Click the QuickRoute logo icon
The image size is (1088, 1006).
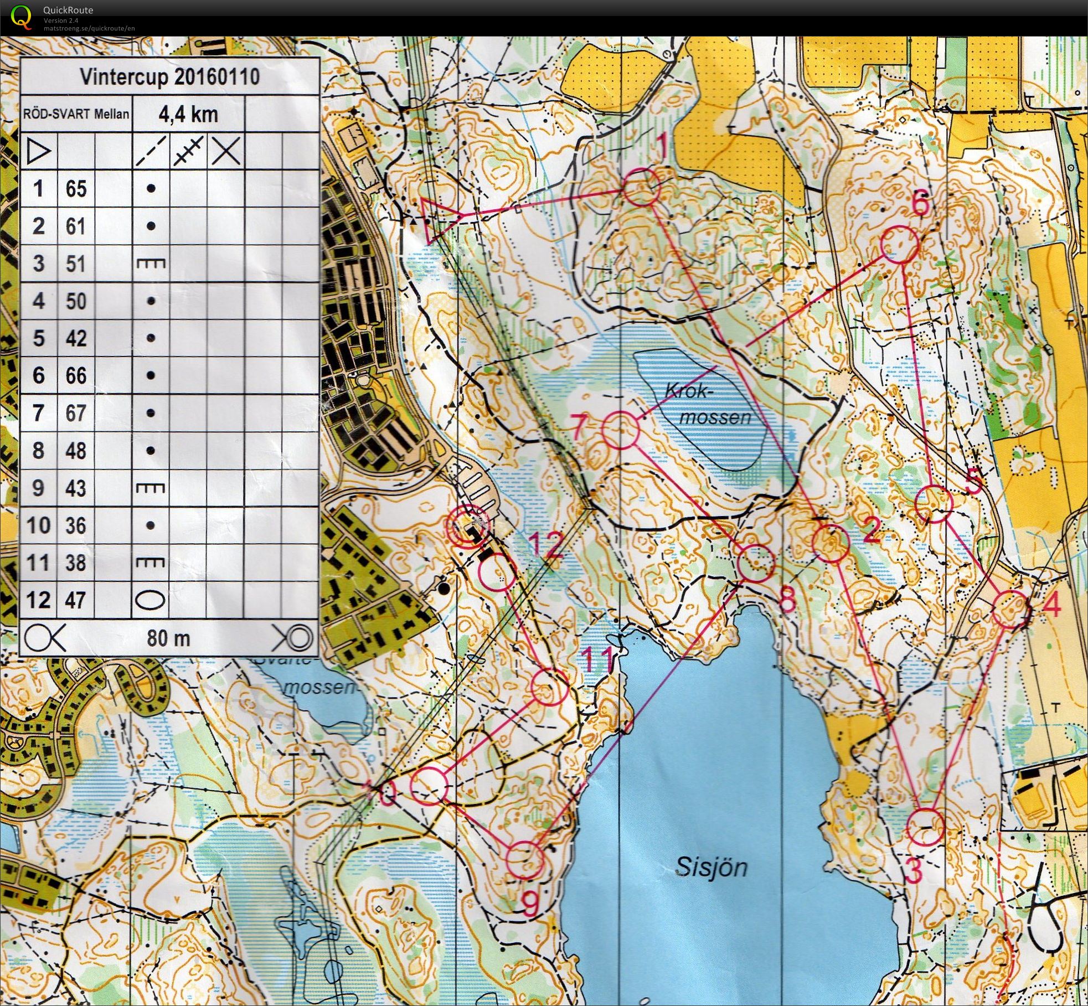22,17
